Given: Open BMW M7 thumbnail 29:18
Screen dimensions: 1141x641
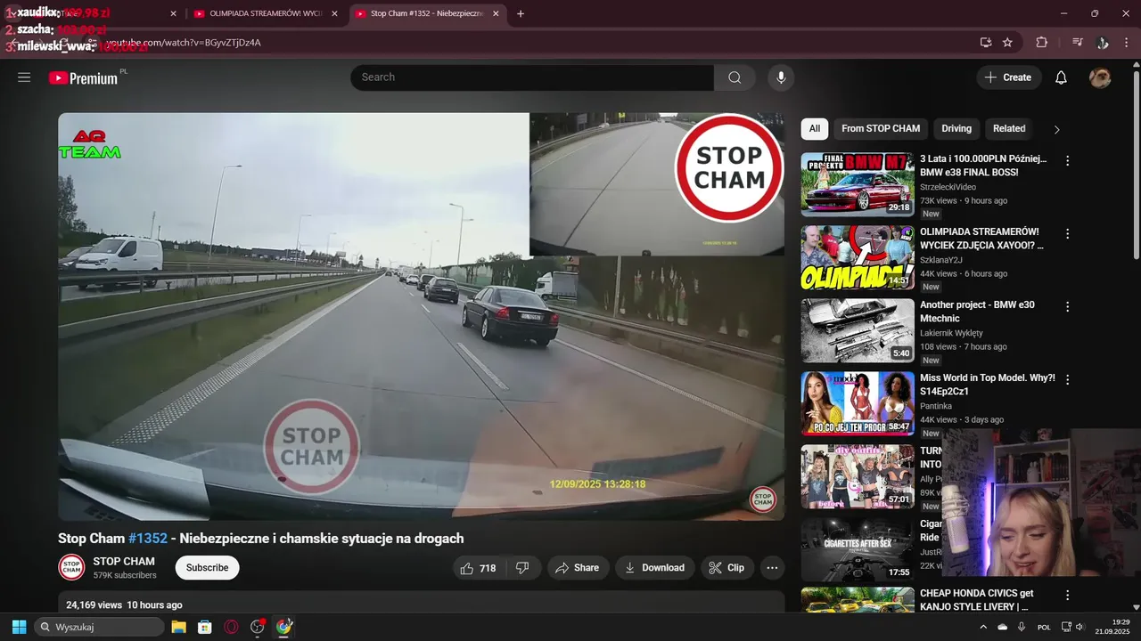Looking at the screenshot, I should pos(858,184).
